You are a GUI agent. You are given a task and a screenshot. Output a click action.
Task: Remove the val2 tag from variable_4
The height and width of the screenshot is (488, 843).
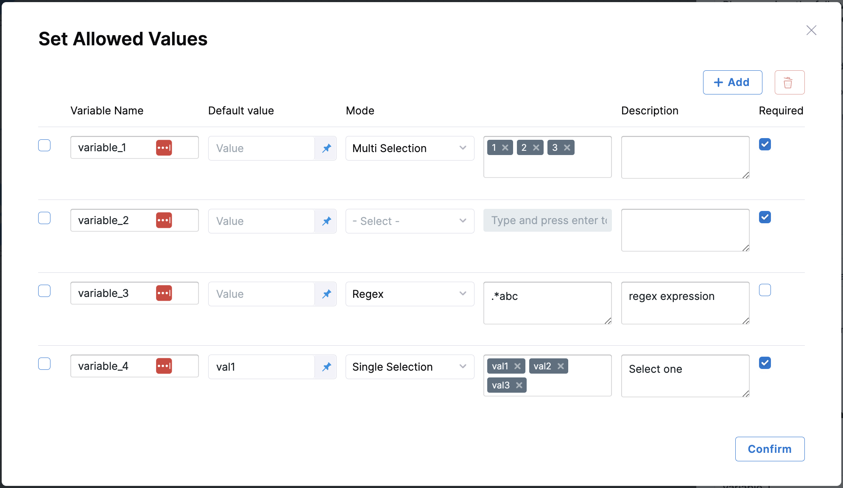click(x=561, y=366)
